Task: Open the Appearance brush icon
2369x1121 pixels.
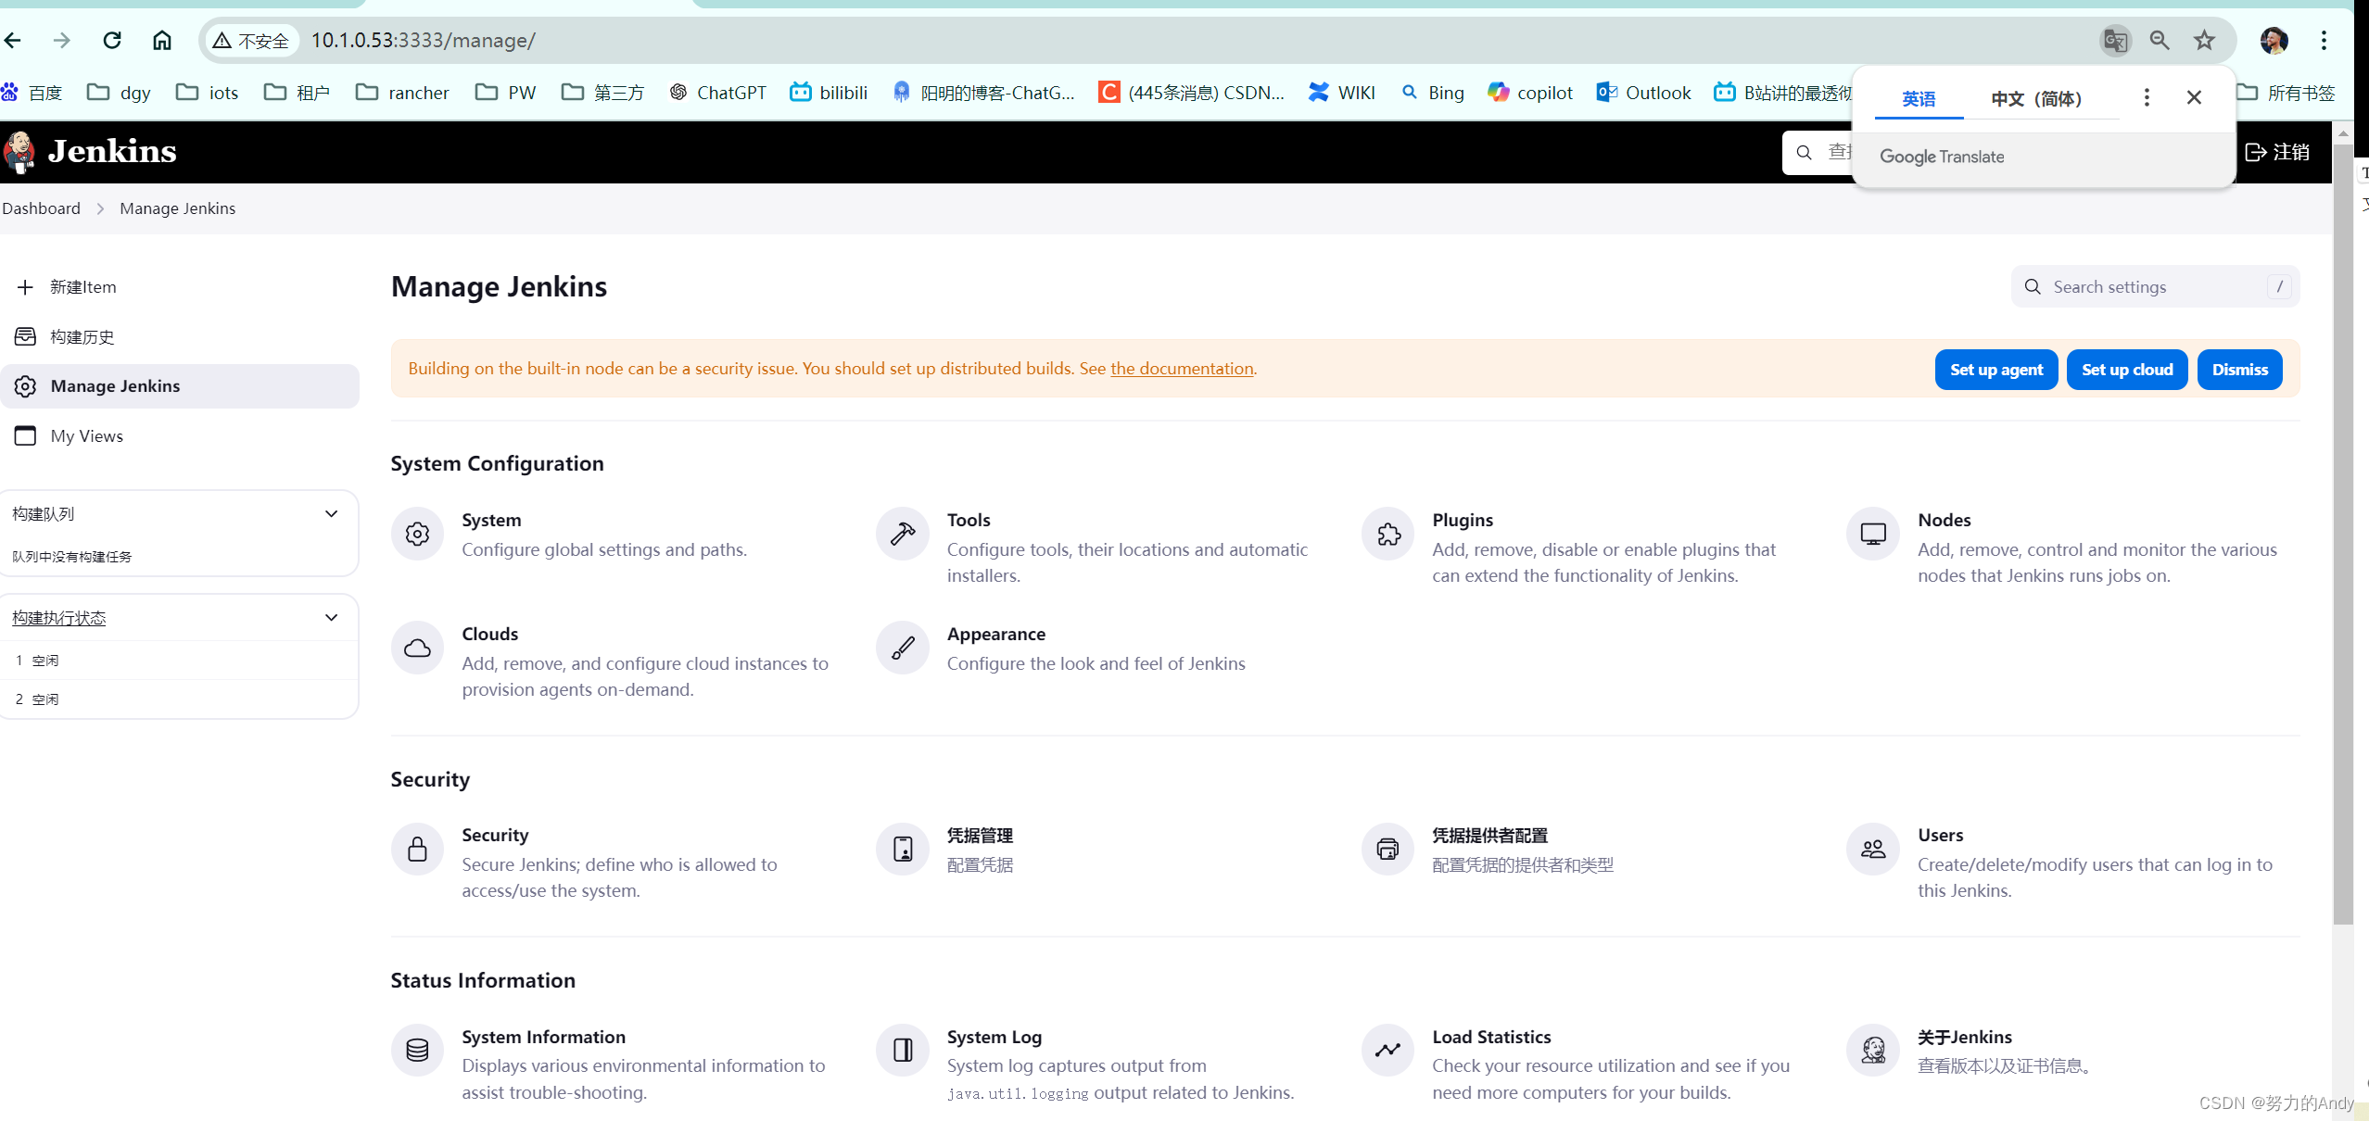Action: click(x=903, y=648)
